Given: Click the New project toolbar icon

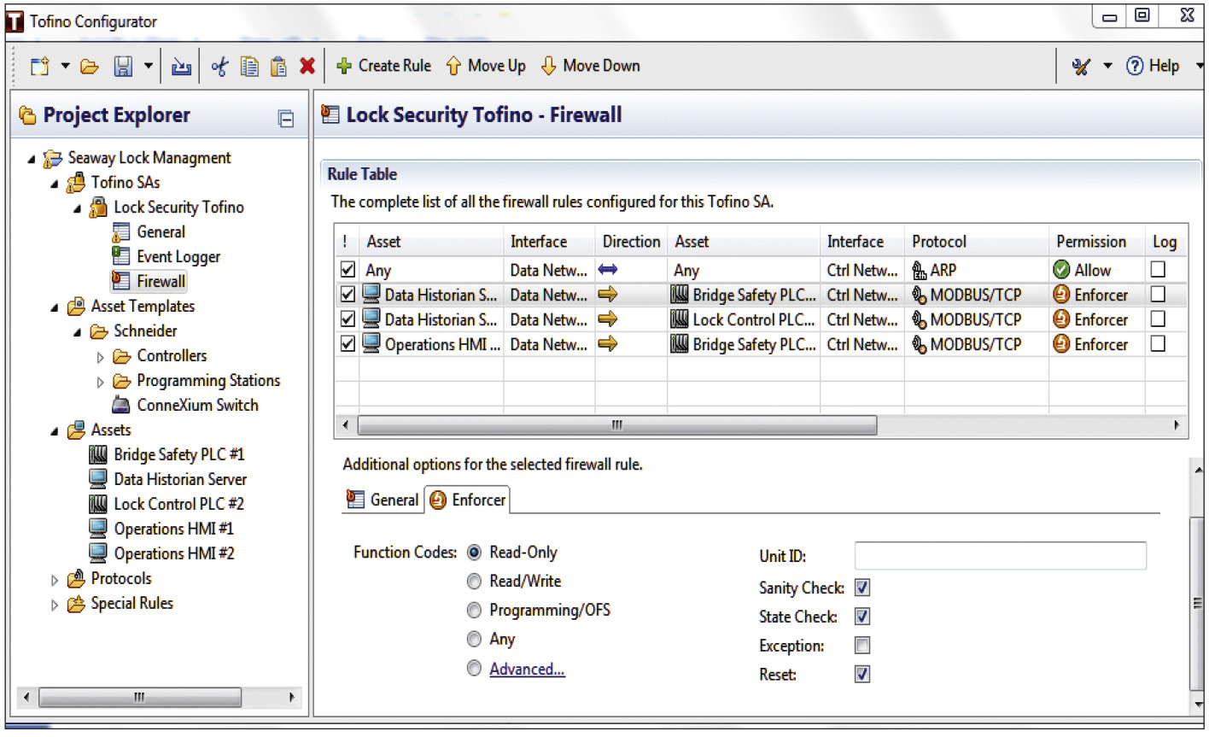Looking at the screenshot, I should pyautogui.click(x=39, y=66).
